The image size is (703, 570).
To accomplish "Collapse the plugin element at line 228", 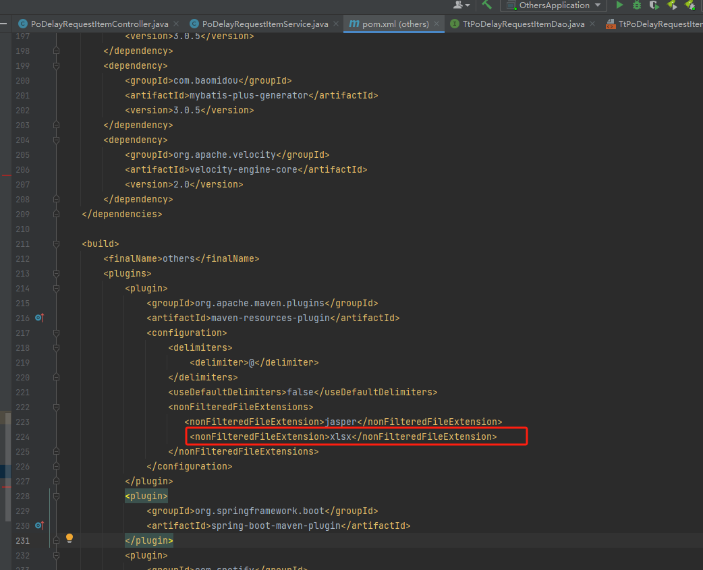I will pos(56,496).
